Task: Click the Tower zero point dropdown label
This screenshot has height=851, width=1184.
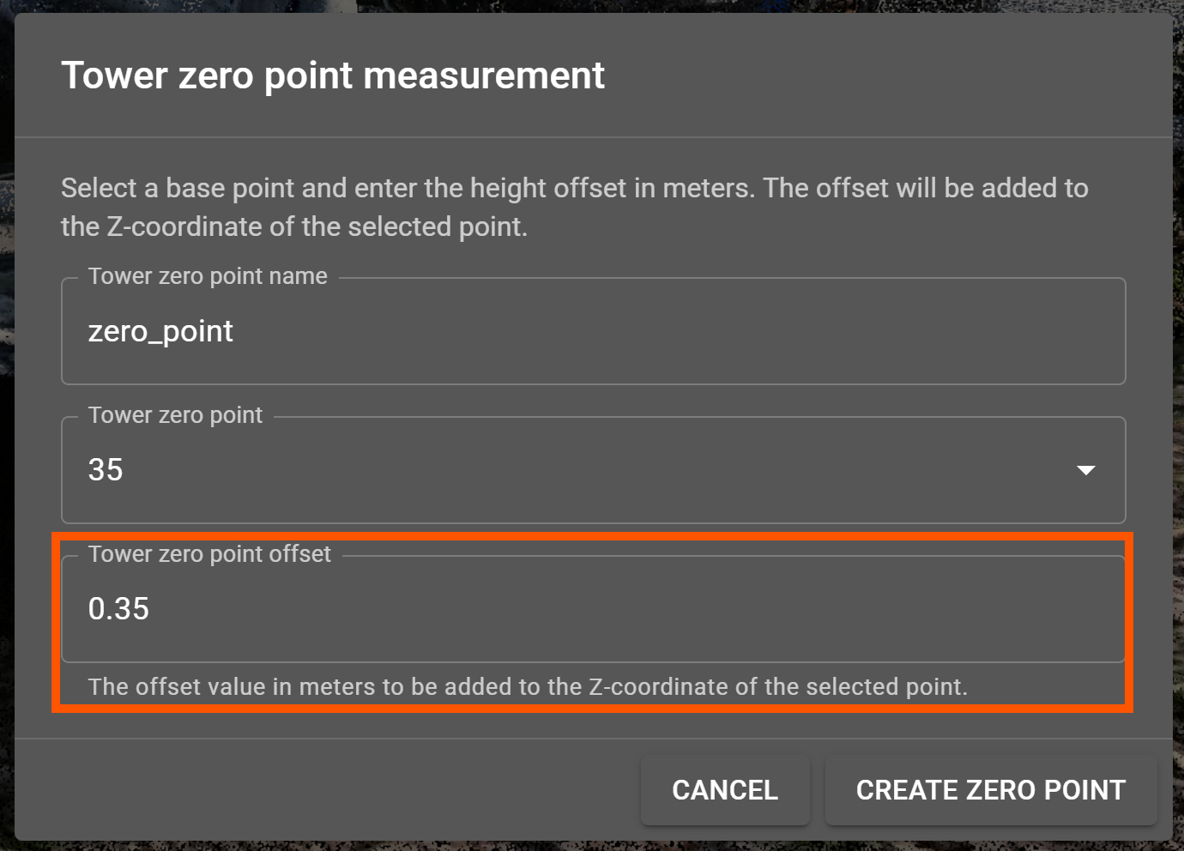Action: point(175,415)
